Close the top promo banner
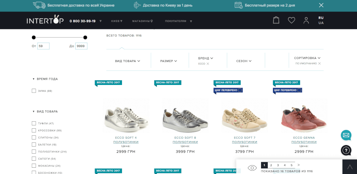This screenshot has height=174, width=357. pyautogui.click(x=321, y=5)
